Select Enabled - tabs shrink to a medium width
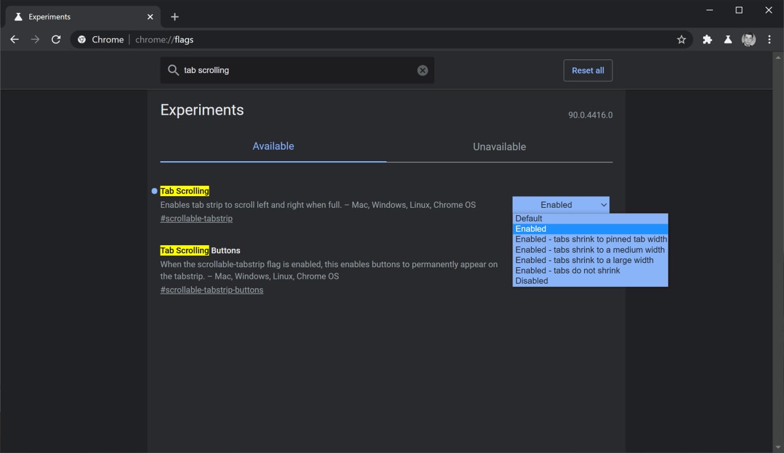The width and height of the screenshot is (784, 453). 590,249
